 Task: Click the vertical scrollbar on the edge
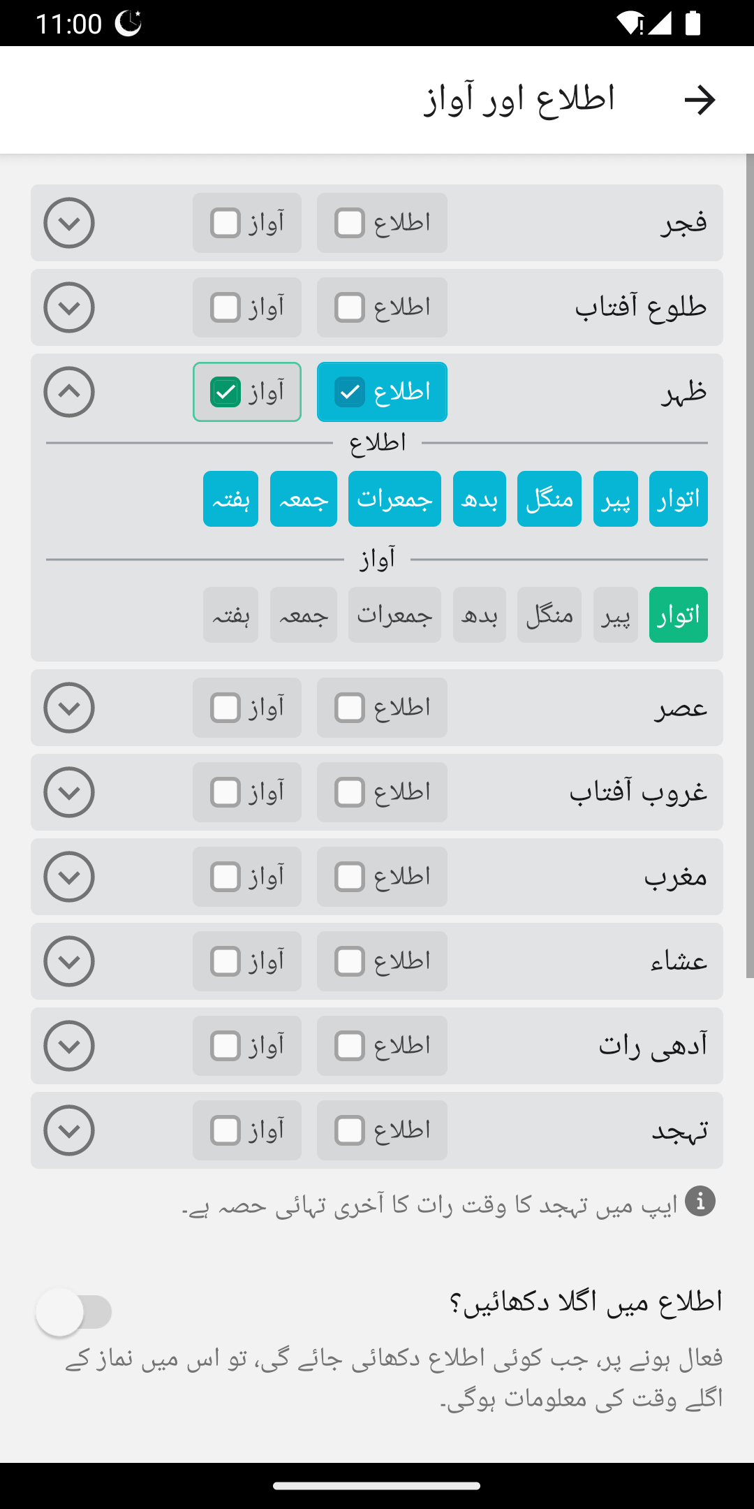pos(750,566)
